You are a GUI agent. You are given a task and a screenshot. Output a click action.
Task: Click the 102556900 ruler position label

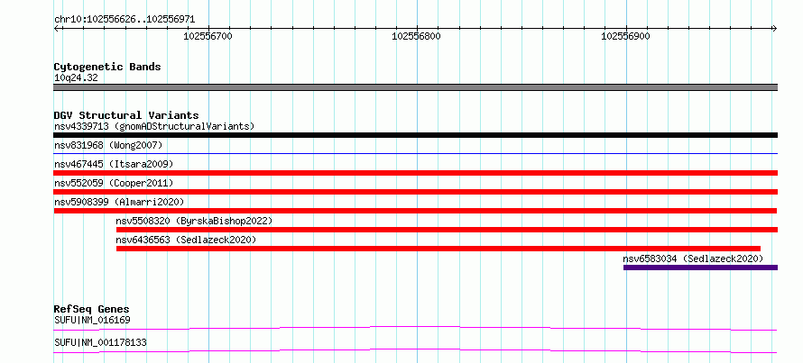625,36
